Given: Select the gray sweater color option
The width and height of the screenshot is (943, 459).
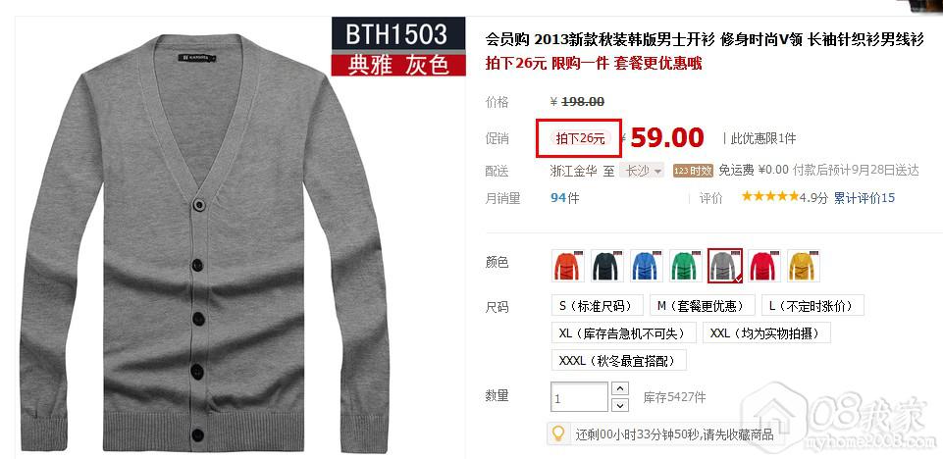Looking at the screenshot, I should [725, 266].
